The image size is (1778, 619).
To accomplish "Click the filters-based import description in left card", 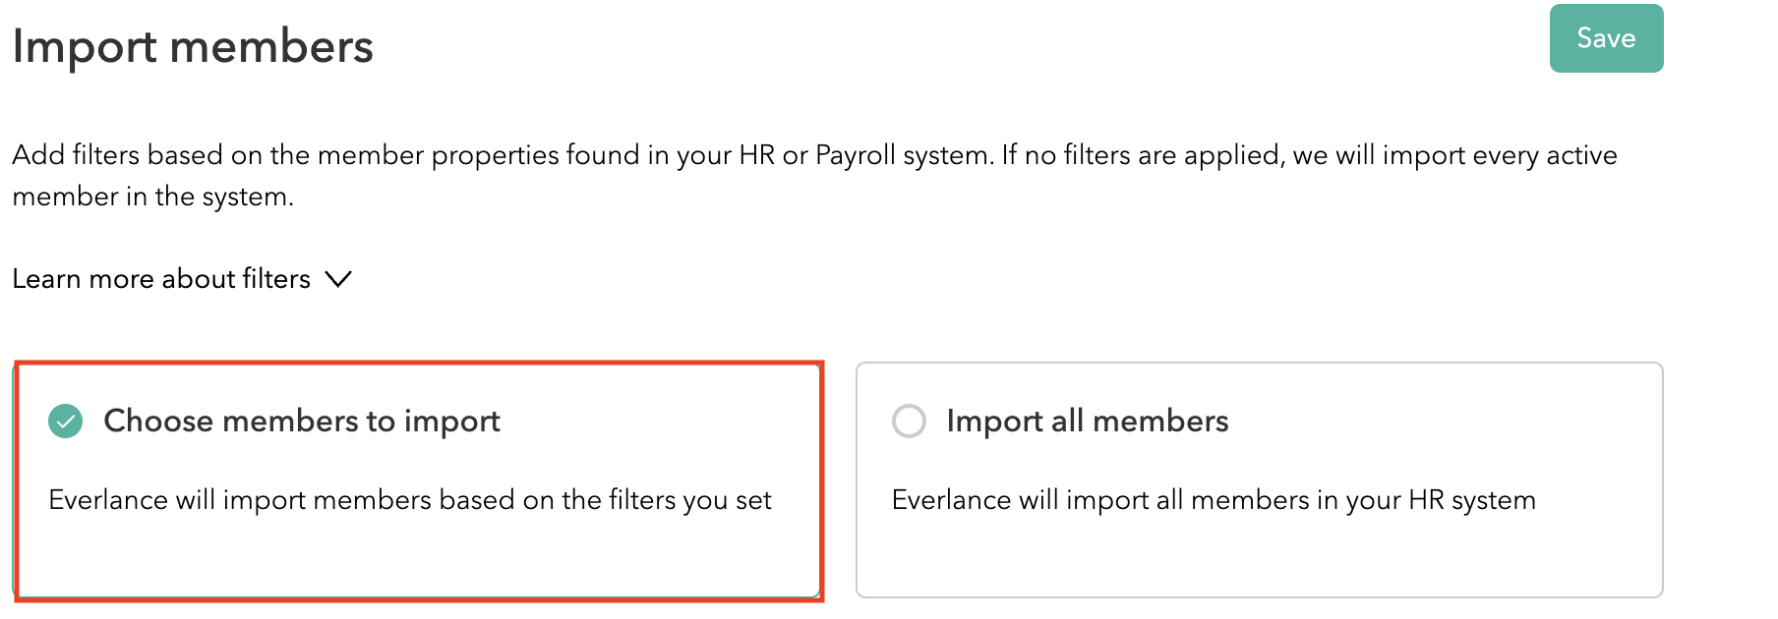I will point(410,500).
